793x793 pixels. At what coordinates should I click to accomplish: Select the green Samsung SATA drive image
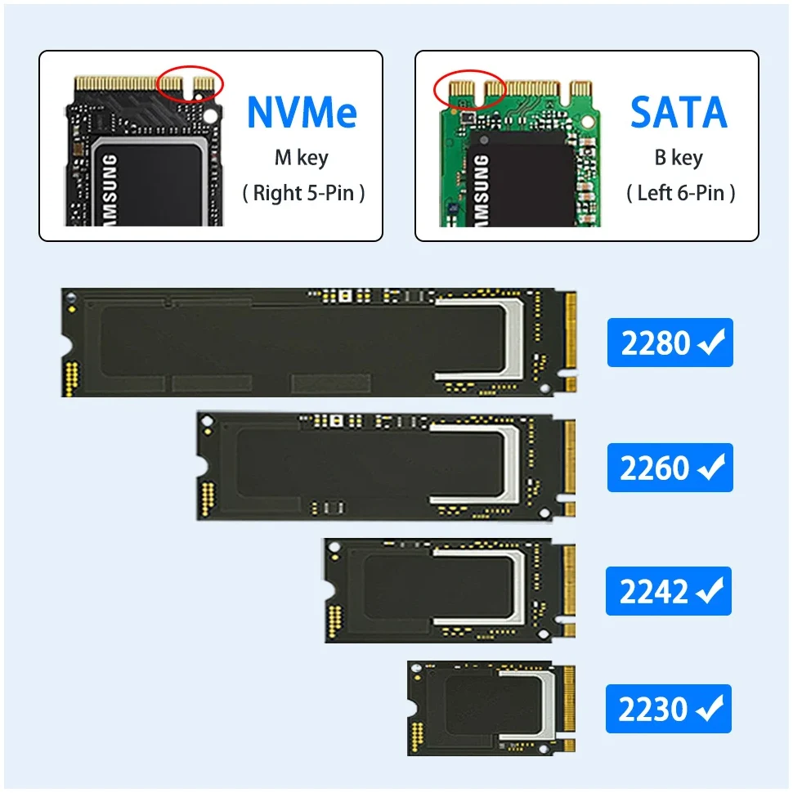pyautogui.click(x=519, y=153)
